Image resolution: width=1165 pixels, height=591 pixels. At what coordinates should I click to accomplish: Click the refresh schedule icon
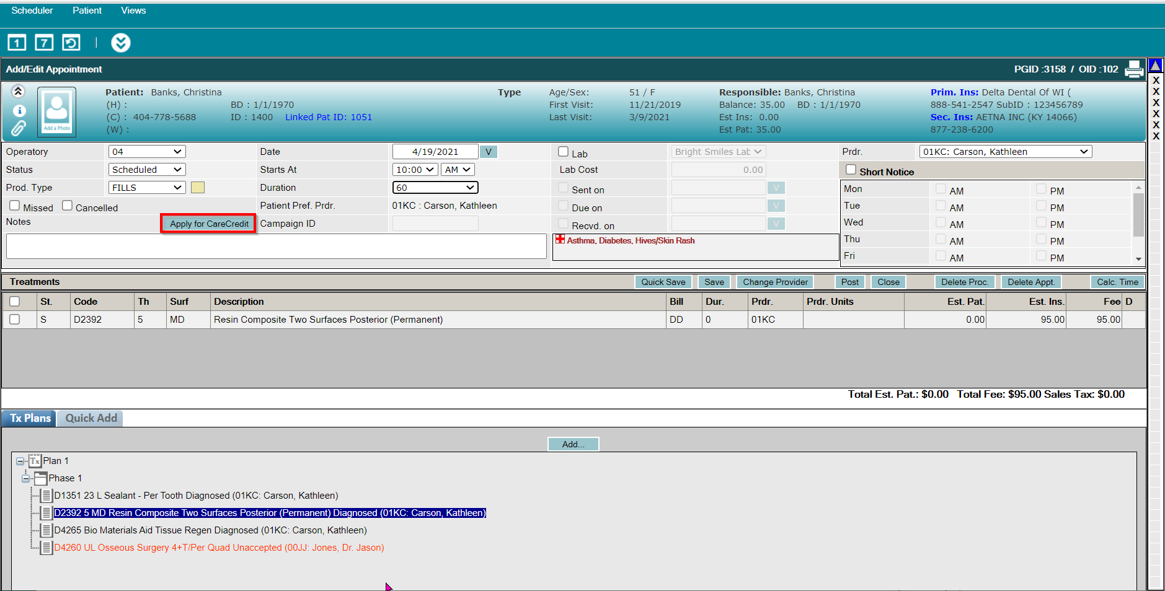71,43
